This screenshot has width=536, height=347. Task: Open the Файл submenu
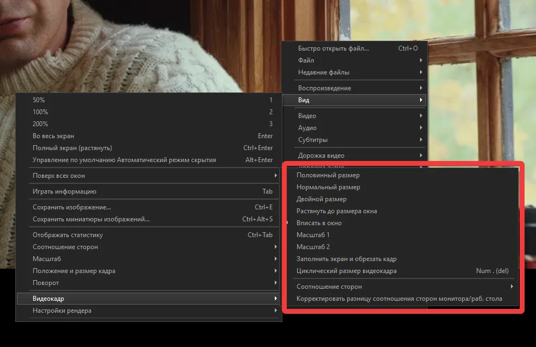click(x=354, y=60)
